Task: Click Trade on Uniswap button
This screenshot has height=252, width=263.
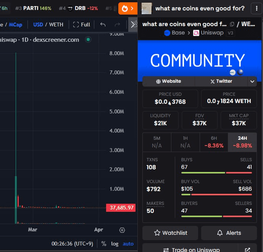Action: 190,249
